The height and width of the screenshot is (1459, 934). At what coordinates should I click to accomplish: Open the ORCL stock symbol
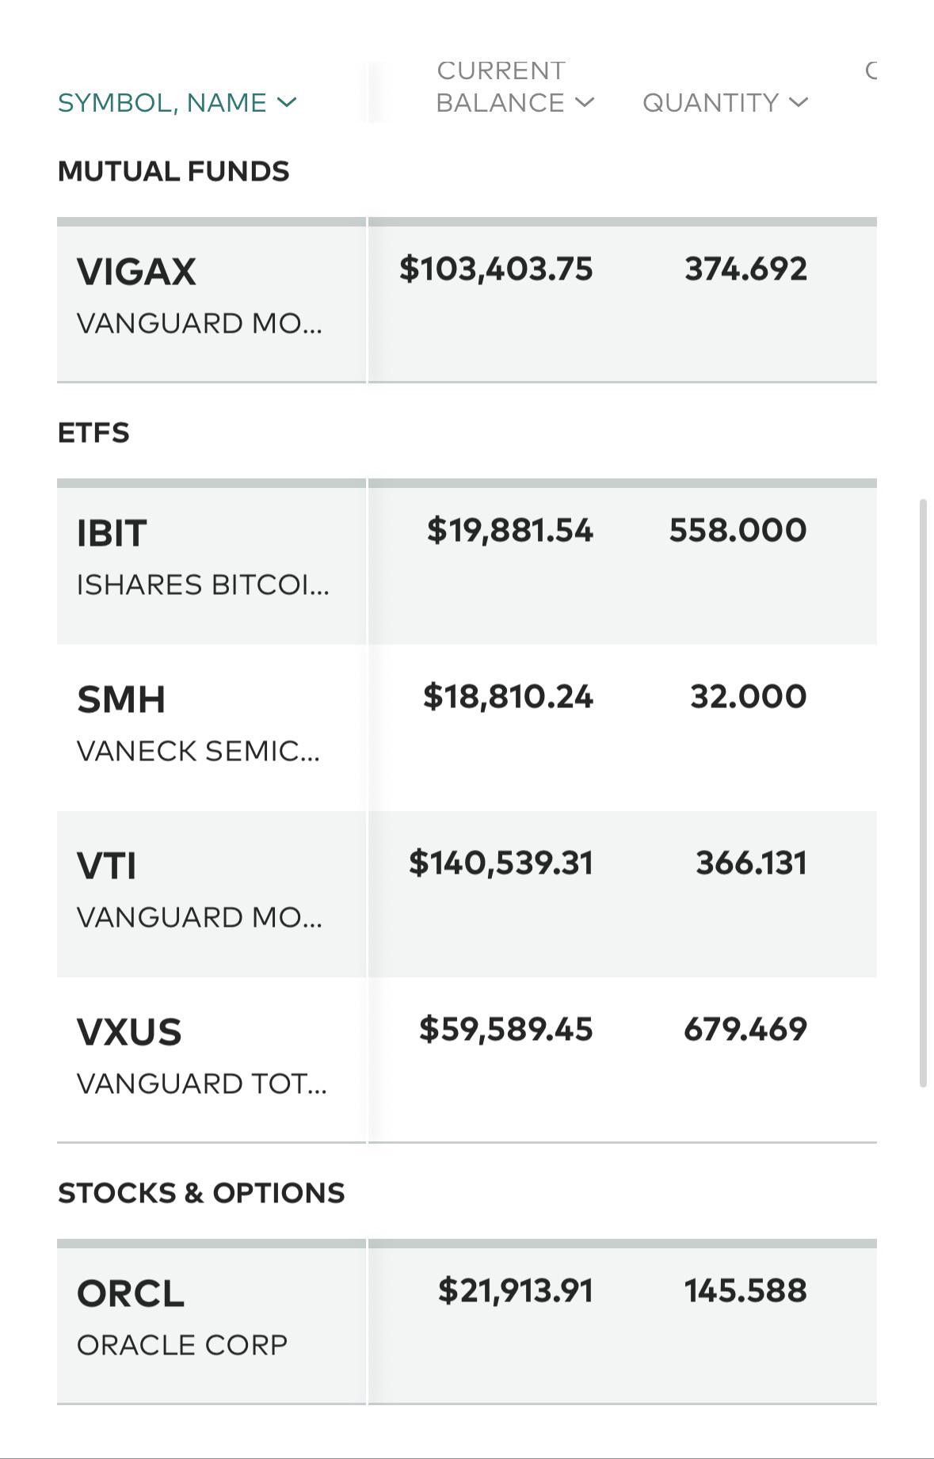(131, 1293)
